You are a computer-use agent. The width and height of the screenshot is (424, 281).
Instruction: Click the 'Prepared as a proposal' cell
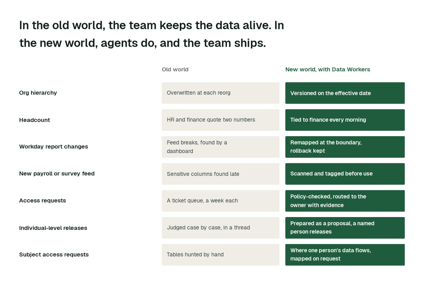[x=345, y=228]
